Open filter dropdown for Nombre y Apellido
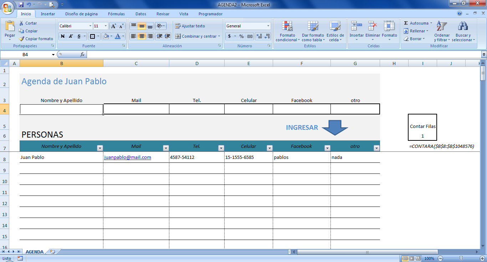Image resolution: width=487 pixels, height=262 pixels. (x=100, y=148)
